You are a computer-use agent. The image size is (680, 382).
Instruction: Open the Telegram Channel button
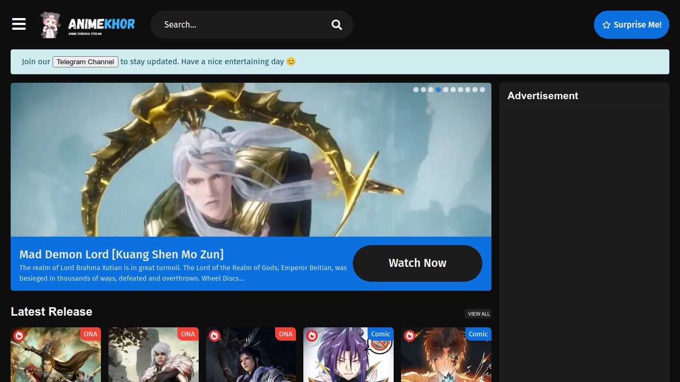pyautogui.click(x=86, y=62)
